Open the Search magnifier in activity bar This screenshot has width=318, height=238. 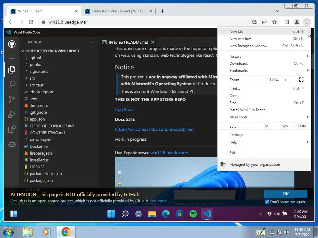tap(12, 84)
